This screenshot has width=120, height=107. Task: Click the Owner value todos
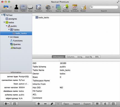click(x=62, y=74)
